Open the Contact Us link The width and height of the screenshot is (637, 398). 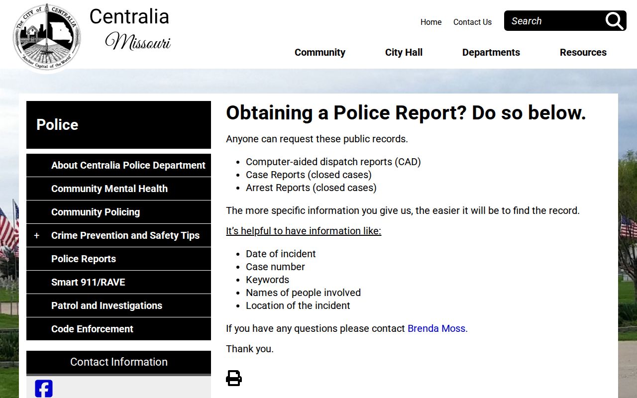(x=472, y=22)
